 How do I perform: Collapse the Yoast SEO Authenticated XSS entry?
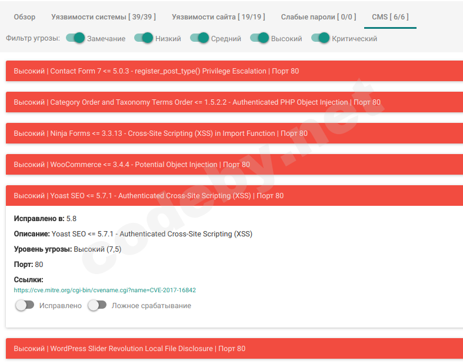pyautogui.click(x=235, y=195)
